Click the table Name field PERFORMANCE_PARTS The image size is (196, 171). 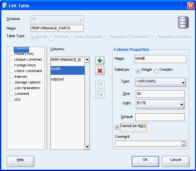pyautogui.click(x=57, y=28)
